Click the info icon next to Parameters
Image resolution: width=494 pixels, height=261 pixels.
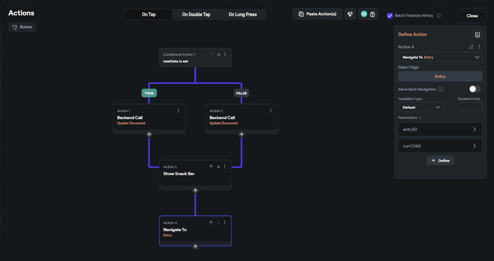click(420, 118)
